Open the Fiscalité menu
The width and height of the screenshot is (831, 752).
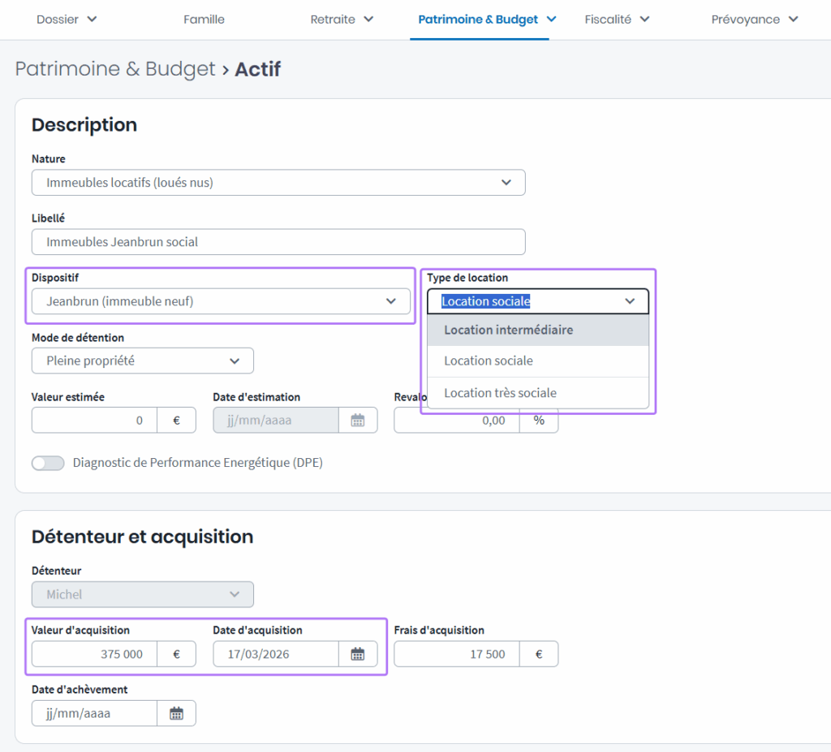617,19
